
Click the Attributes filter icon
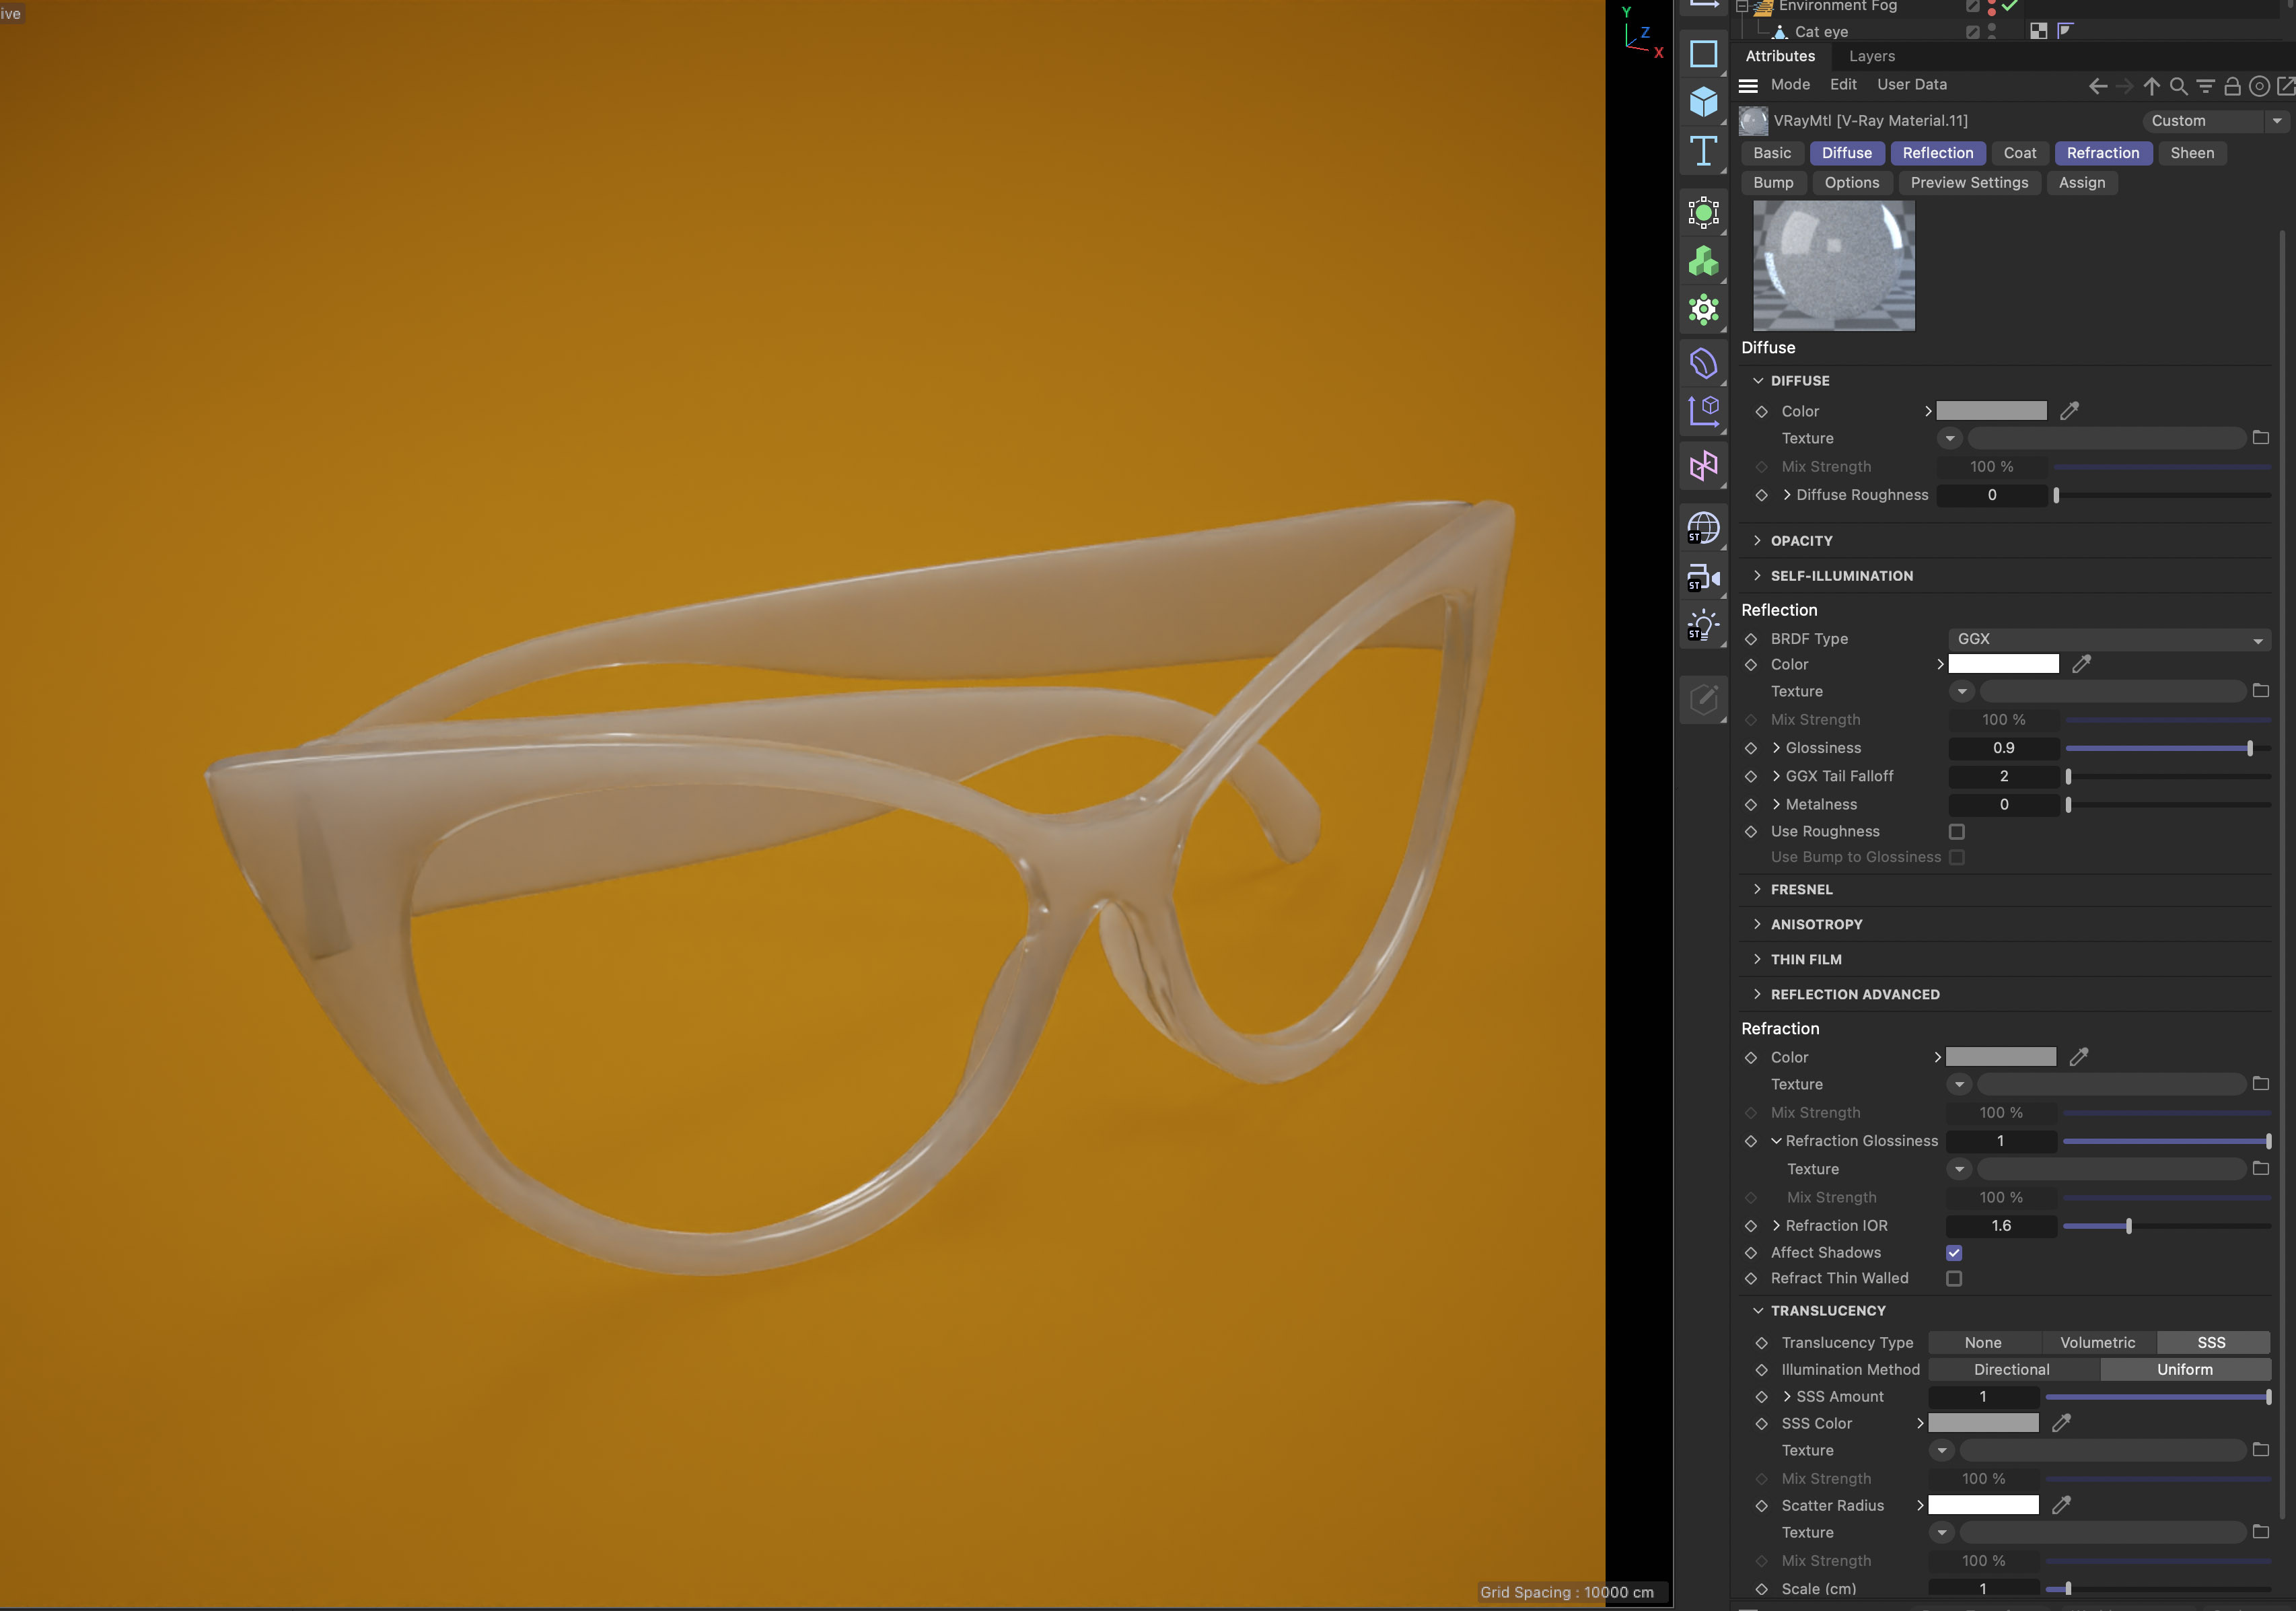click(x=2205, y=86)
